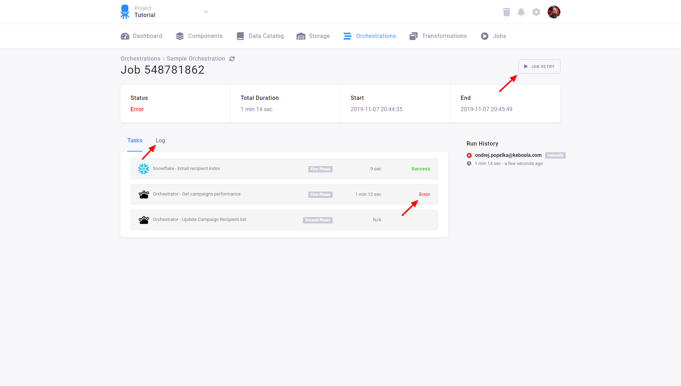Select the Transformations icon in navigation
This screenshot has width=681, height=386.
(x=413, y=36)
